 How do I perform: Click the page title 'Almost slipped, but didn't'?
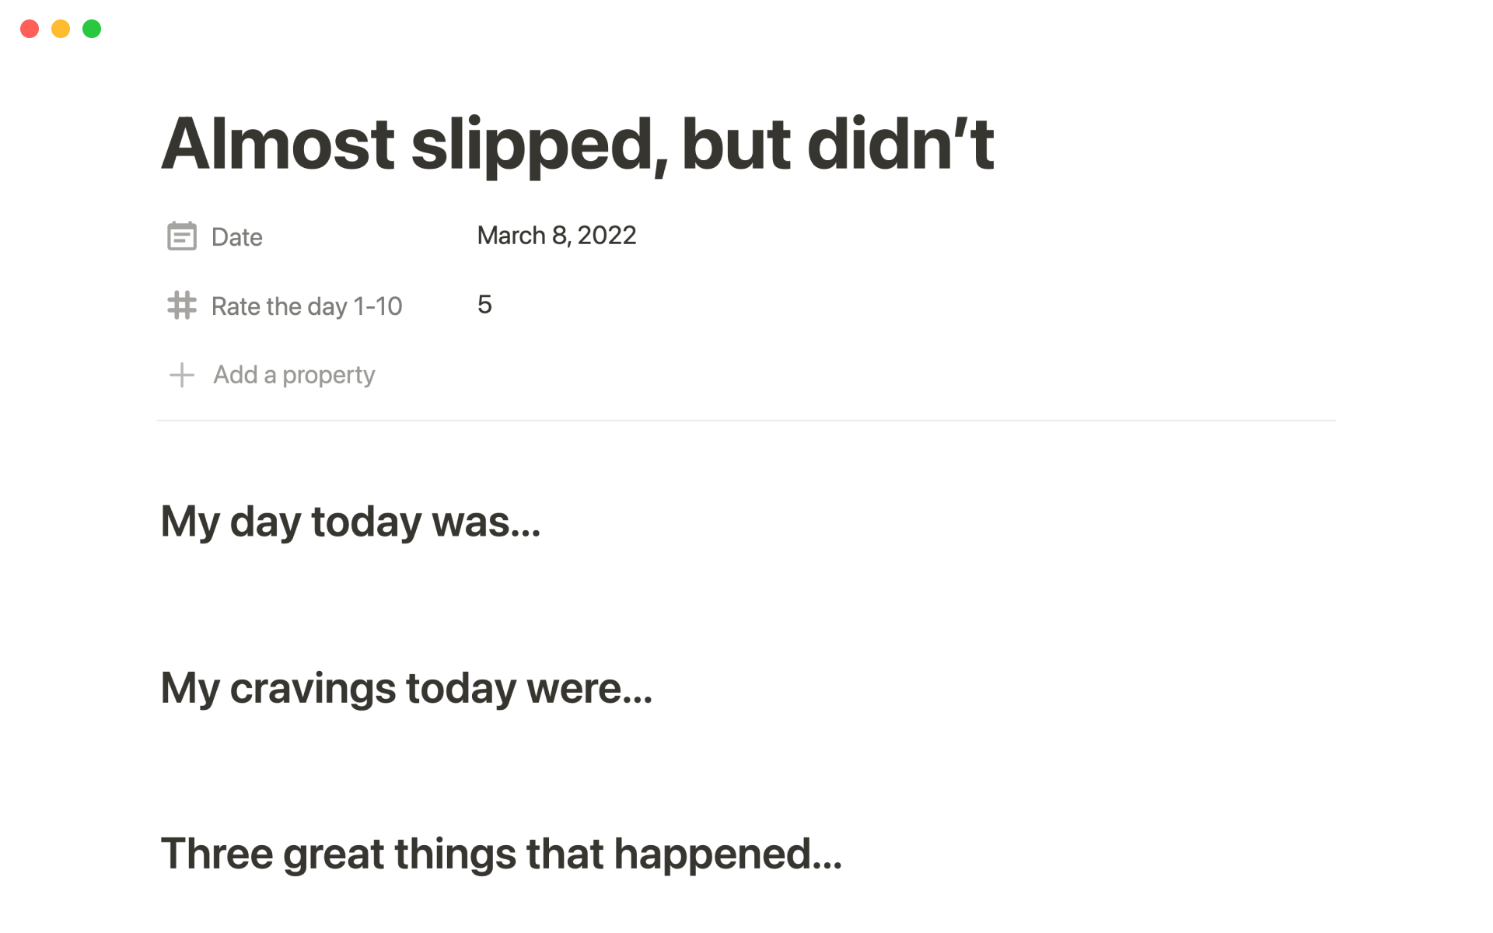pos(576,144)
